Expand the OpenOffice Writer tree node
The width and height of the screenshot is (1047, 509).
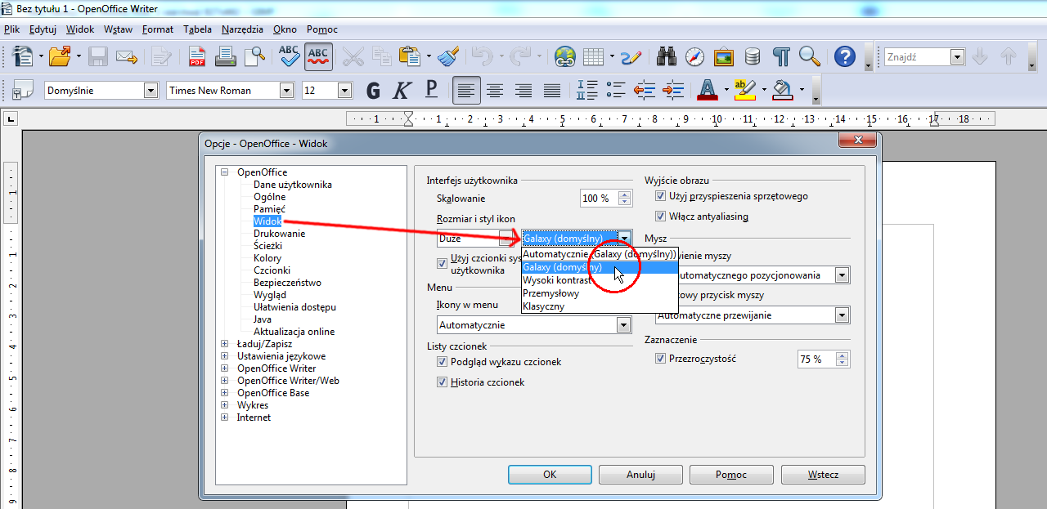[224, 368]
